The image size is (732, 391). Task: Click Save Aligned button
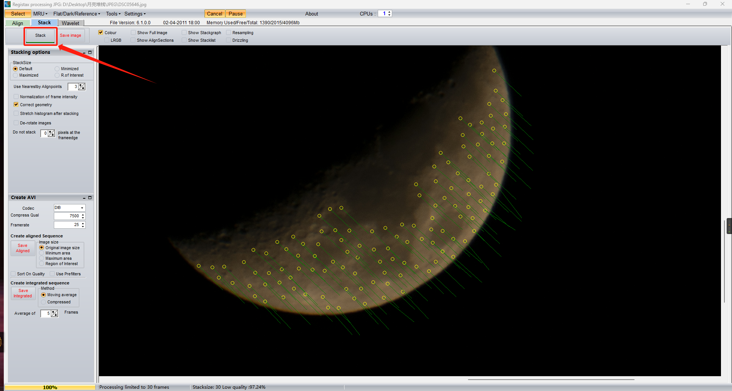pyautogui.click(x=23, y=248)
